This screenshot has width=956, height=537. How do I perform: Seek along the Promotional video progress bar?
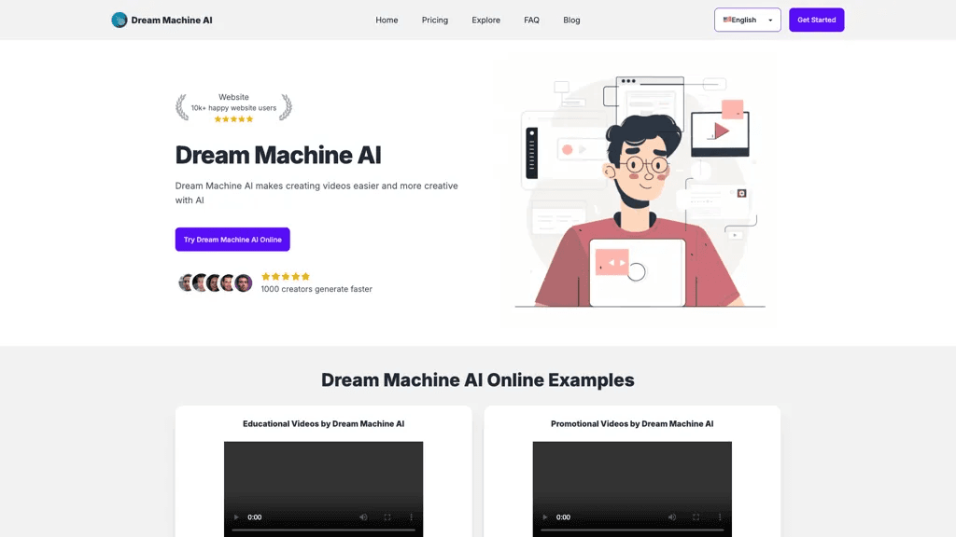632,530
